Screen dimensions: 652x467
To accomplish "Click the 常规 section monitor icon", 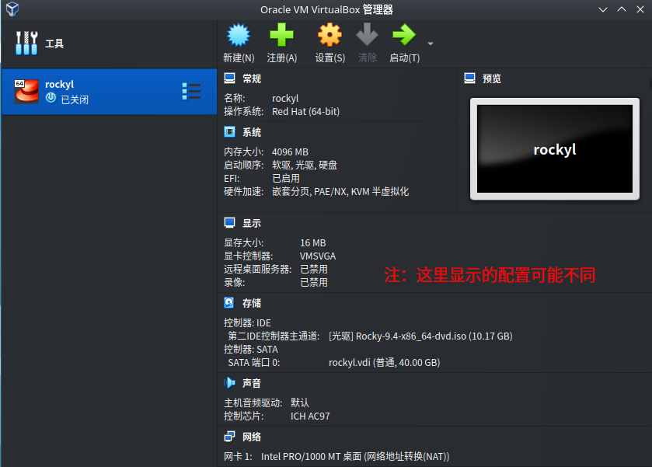I will [229, 78].
